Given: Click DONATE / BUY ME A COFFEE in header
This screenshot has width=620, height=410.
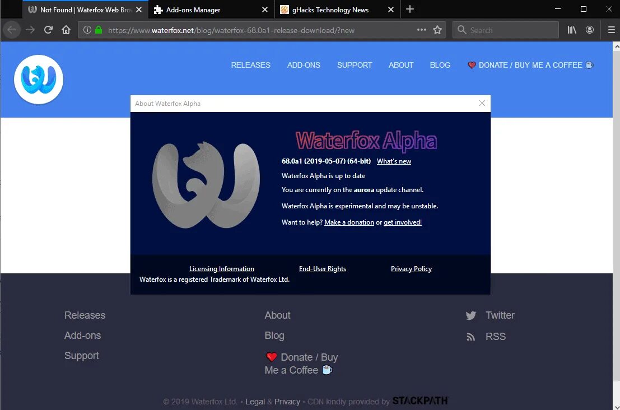Looking at the screenshot, I should coord(530,65).
